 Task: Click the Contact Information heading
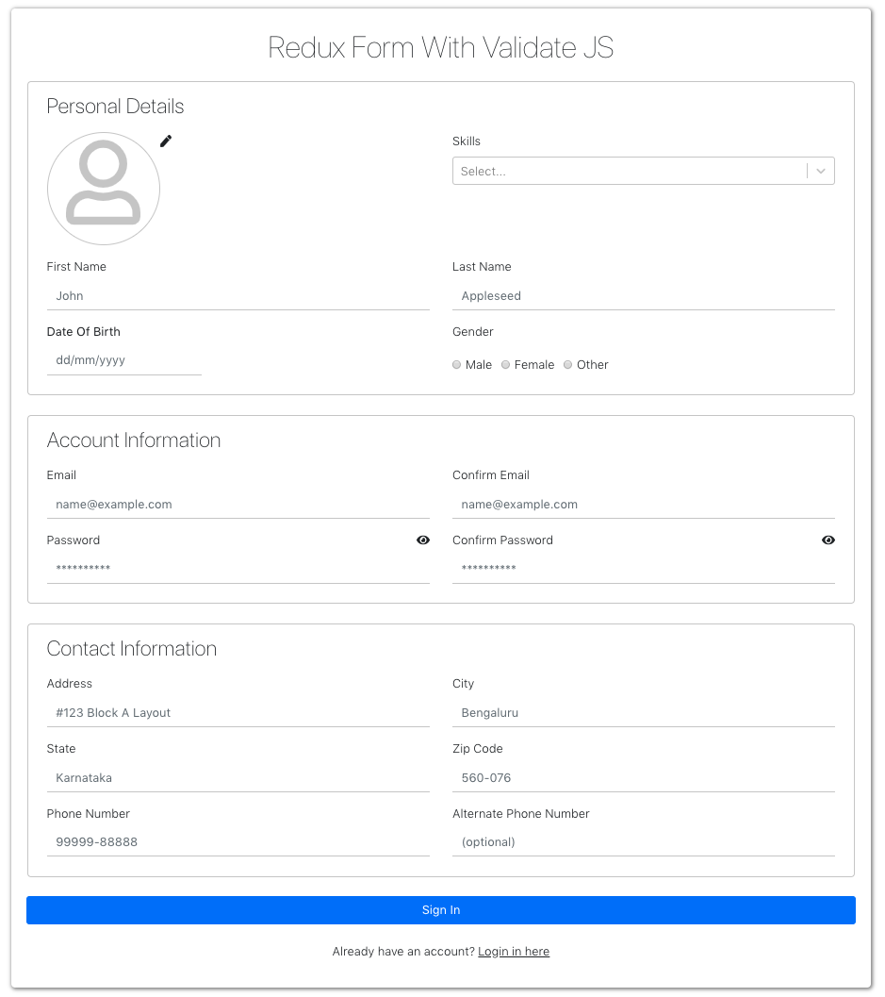pyautogui.click(x=132, y=649)
